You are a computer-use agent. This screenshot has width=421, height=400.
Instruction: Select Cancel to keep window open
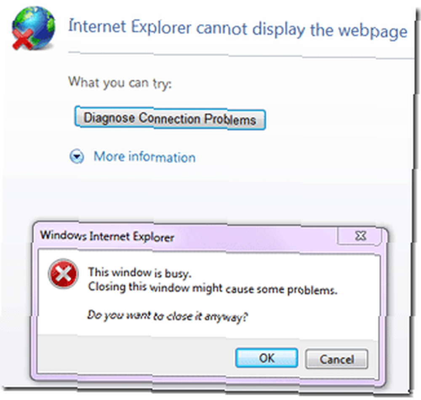click(336, 359)
